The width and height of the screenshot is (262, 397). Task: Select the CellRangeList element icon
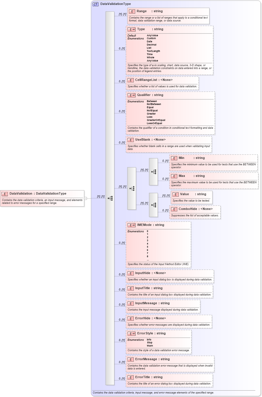click(x=130, y=80)
